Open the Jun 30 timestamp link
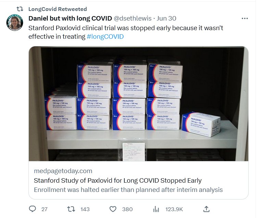 coord(166,18)
